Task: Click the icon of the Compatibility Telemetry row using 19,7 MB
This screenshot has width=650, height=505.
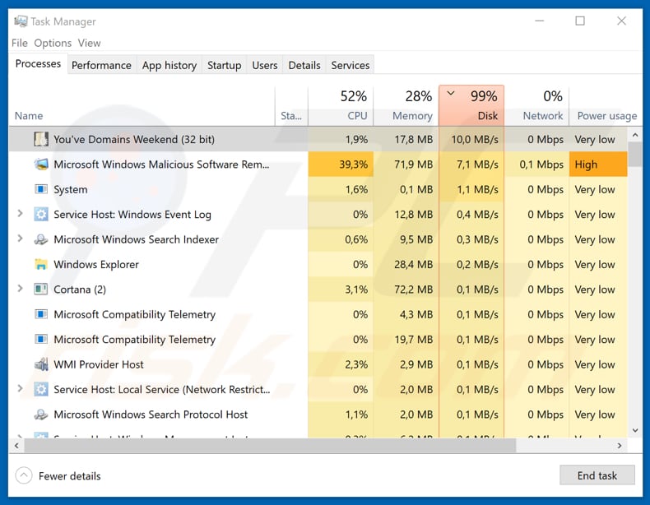Action: click(x=40, y=340)
